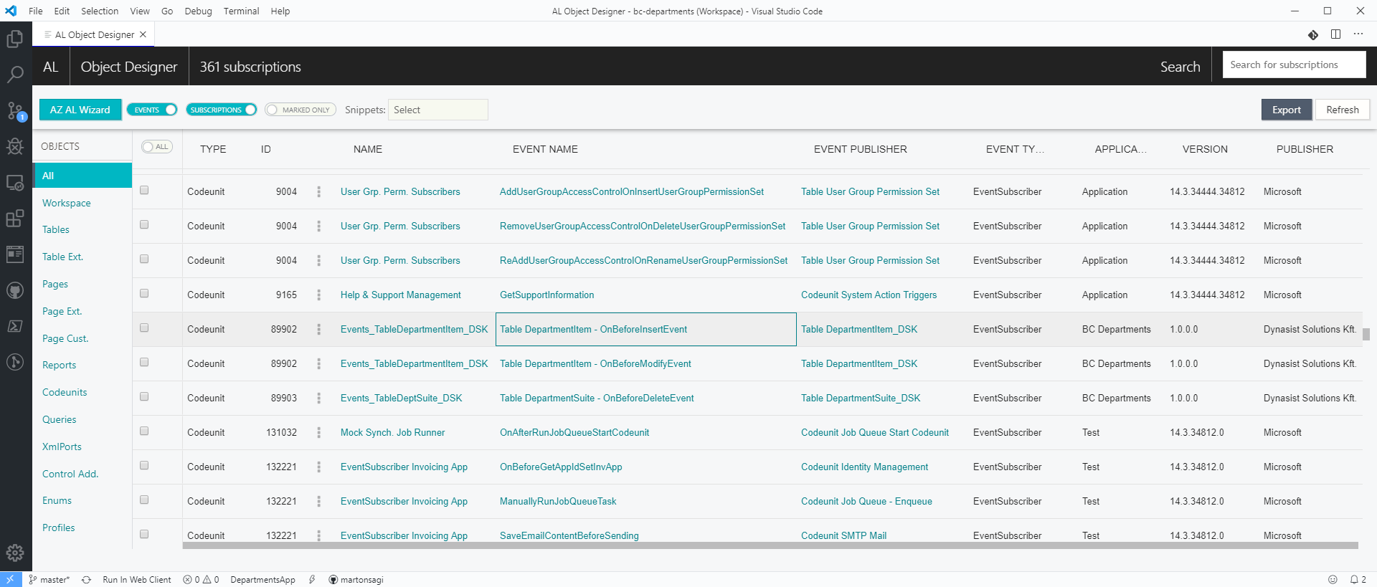
Task: Toggle the SUBSCRIPTIONS switch
Action: click(x=222, y=110)
